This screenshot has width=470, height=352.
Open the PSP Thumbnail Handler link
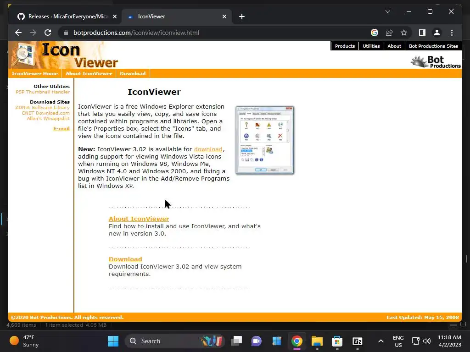[43, 92]
